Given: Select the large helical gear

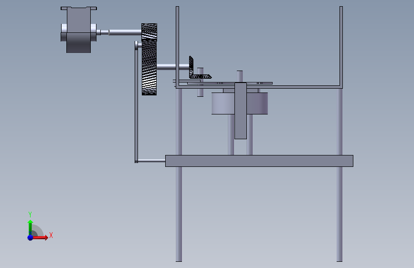Looking at the screenshot, I should [149, 68].
